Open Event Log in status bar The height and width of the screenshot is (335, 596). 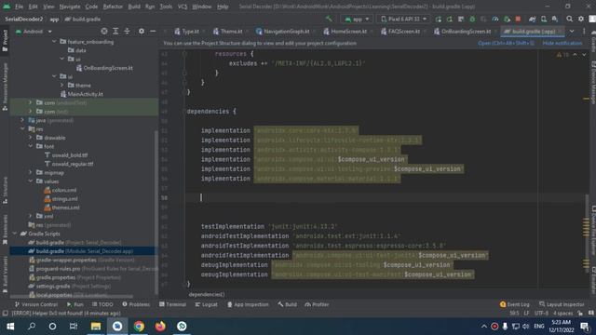514,304
